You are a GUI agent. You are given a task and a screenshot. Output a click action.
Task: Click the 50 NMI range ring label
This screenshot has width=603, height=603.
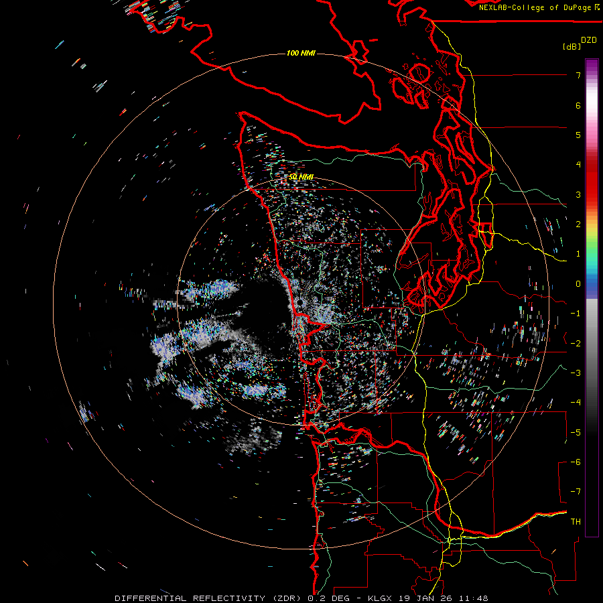[x=301, y=177]
